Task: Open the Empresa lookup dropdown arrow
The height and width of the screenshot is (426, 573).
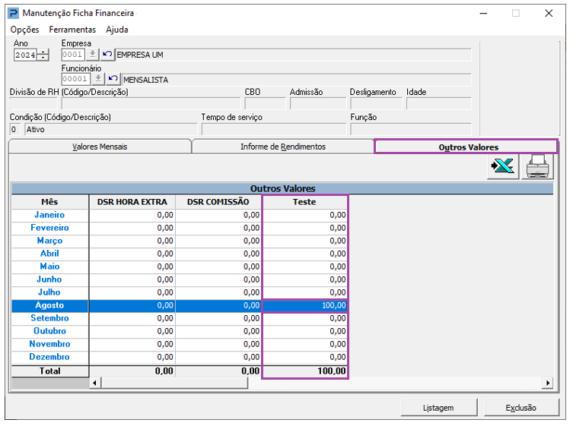Action: tap(93, 55)
